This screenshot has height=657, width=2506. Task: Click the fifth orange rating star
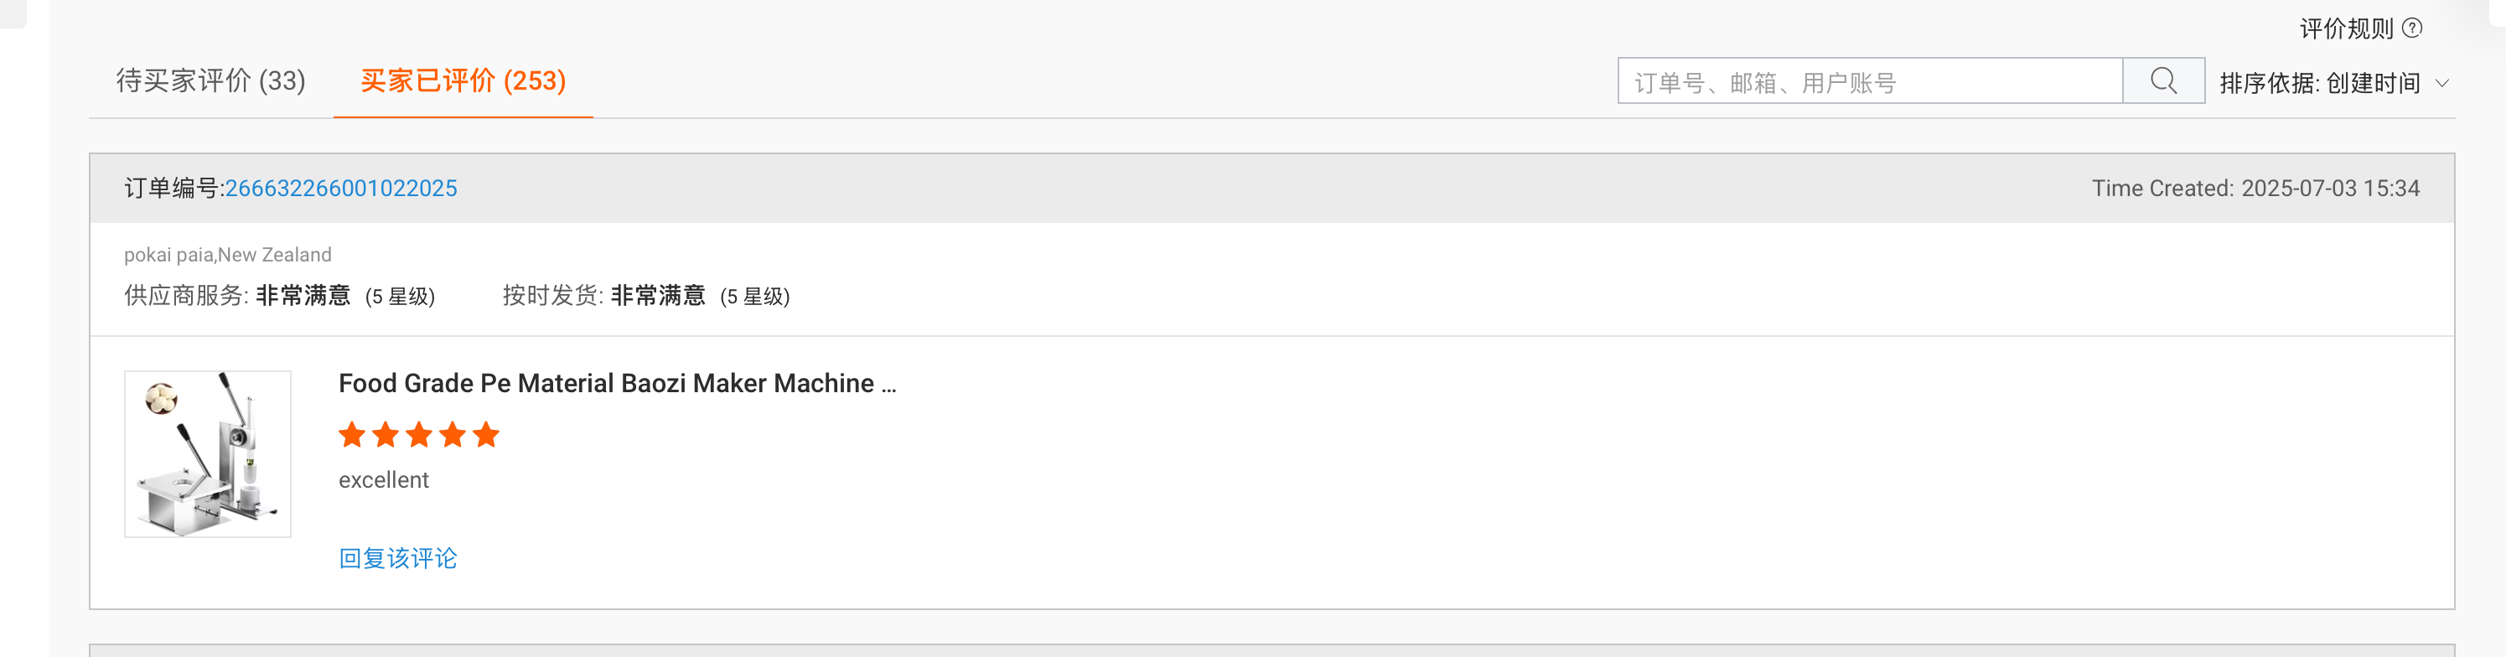coord(486,435)
